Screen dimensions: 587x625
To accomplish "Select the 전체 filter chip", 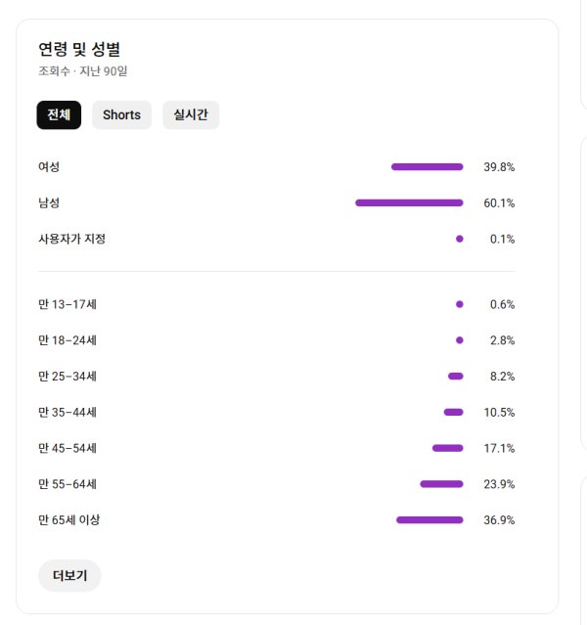I will click(59, 115).
